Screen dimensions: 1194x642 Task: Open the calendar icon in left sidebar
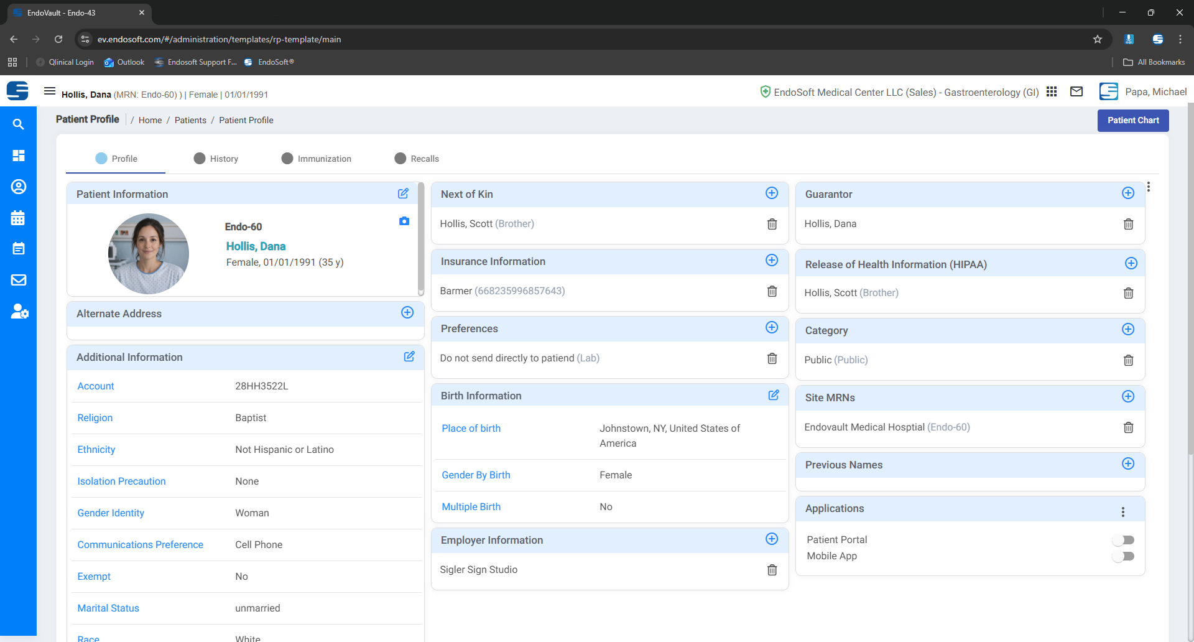tap(19, 218)
